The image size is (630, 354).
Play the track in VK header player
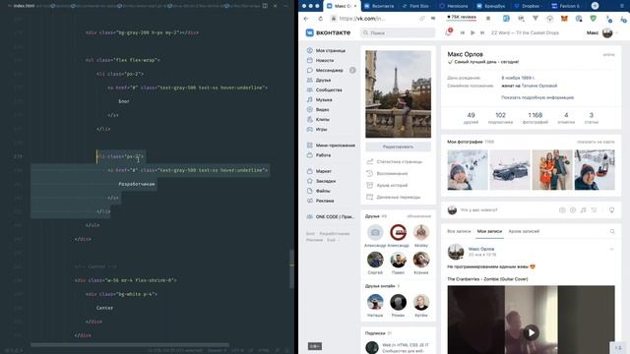click(472, 32)
